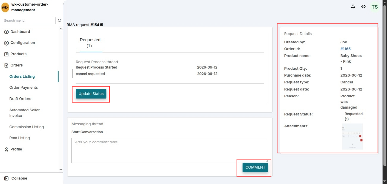Select Orders Listing submenu item

tap(22, 77)
